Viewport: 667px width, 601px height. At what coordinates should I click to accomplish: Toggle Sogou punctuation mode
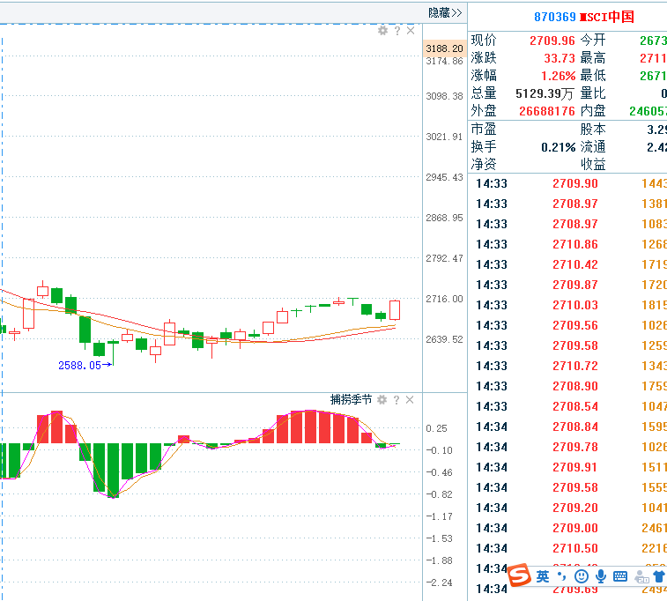coord(562,576)
